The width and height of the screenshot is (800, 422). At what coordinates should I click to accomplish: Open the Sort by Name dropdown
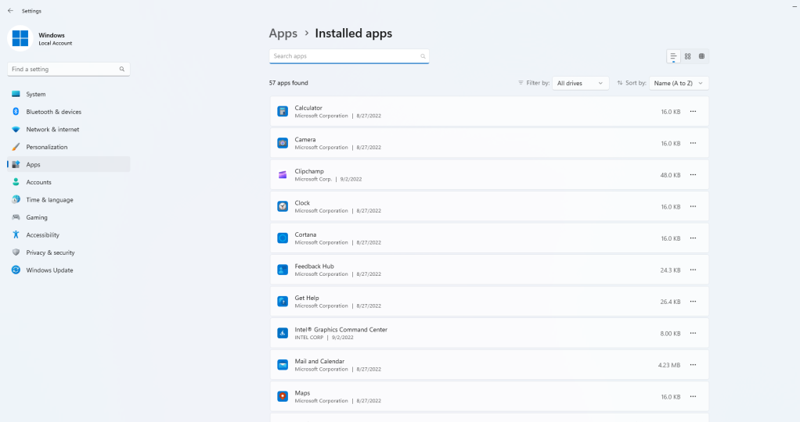[679, 83]
